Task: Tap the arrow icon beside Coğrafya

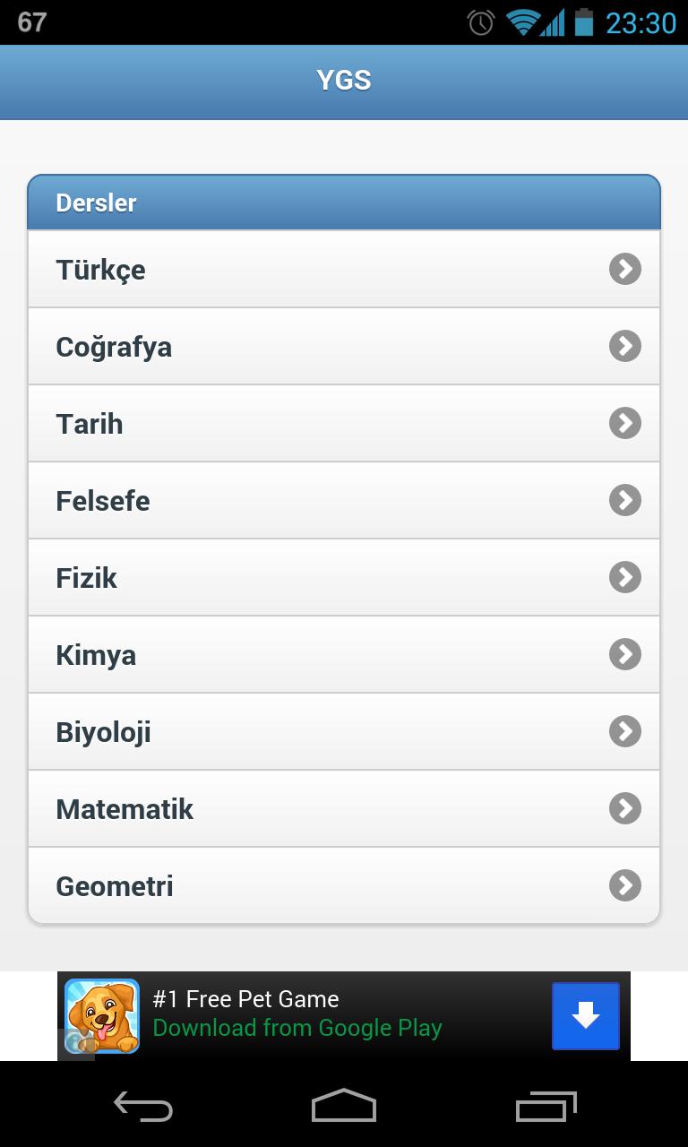Action: [x=625, y=346]
